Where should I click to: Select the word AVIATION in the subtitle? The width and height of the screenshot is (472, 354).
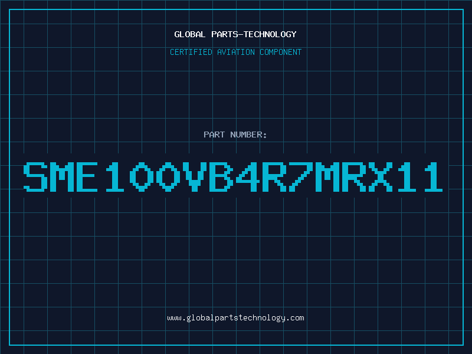pyautogui.click(x=236, y=52)
